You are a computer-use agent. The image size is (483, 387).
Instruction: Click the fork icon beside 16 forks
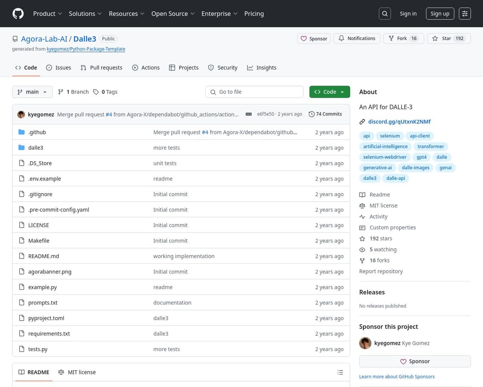click(362, 261)
